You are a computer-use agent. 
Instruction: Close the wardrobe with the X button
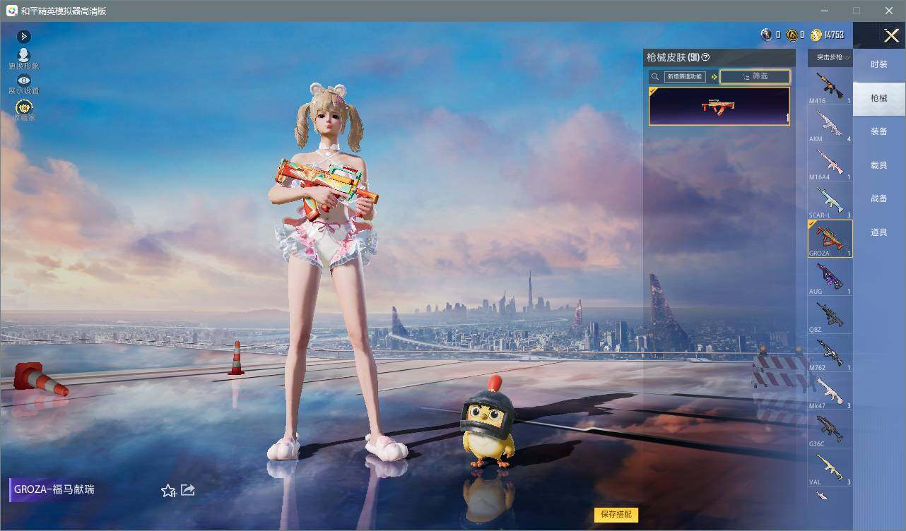892,36
